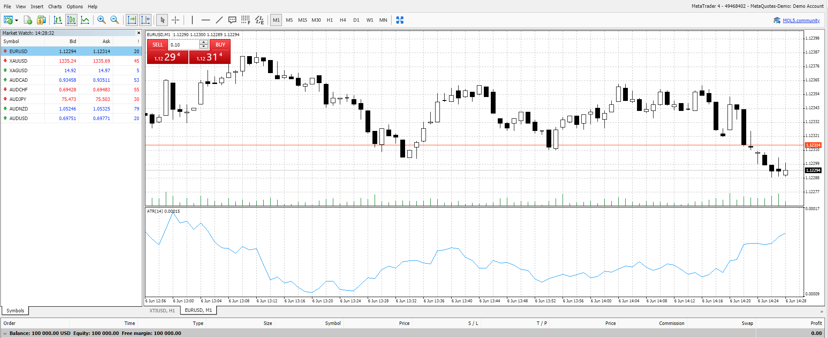The height and width of the screenshot is (338, 828).
Task: Open the Options menu
Action: click(75, 7)
